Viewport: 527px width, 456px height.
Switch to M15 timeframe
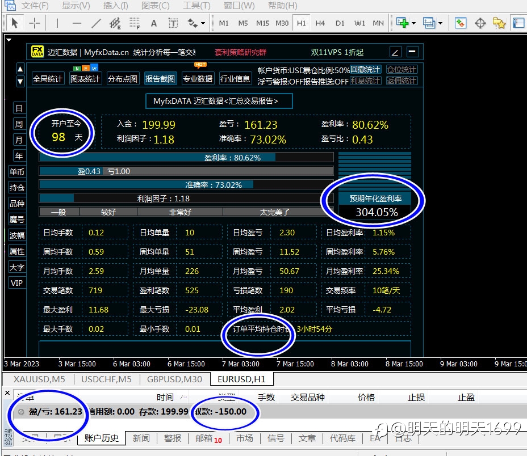tap(262, 23)
